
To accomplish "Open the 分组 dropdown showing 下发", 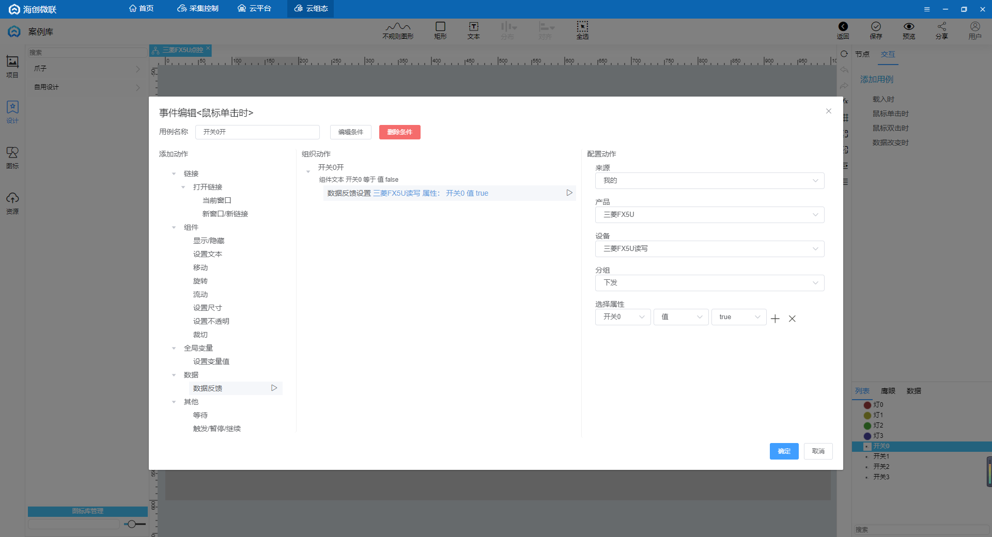I will (709, 282).
